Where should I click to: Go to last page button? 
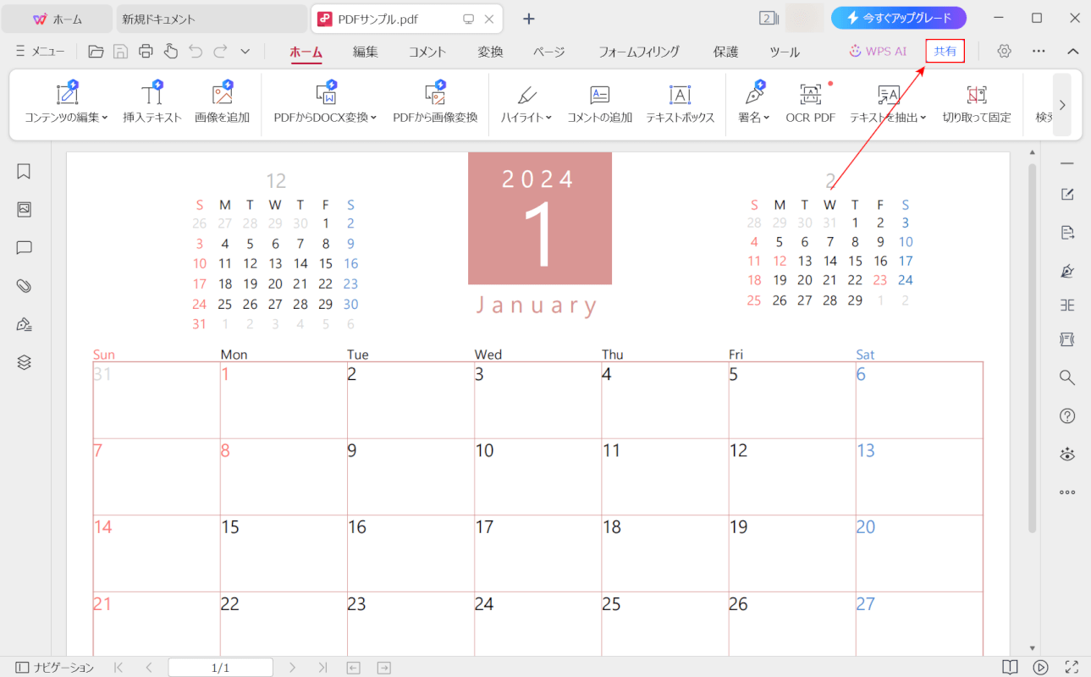coord(322,668)
